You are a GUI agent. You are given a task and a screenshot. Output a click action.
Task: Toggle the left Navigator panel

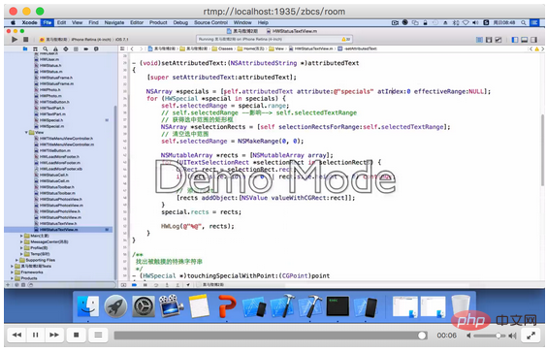coord(515,40)
